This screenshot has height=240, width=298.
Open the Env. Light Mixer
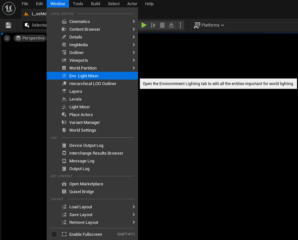(92, 76)
